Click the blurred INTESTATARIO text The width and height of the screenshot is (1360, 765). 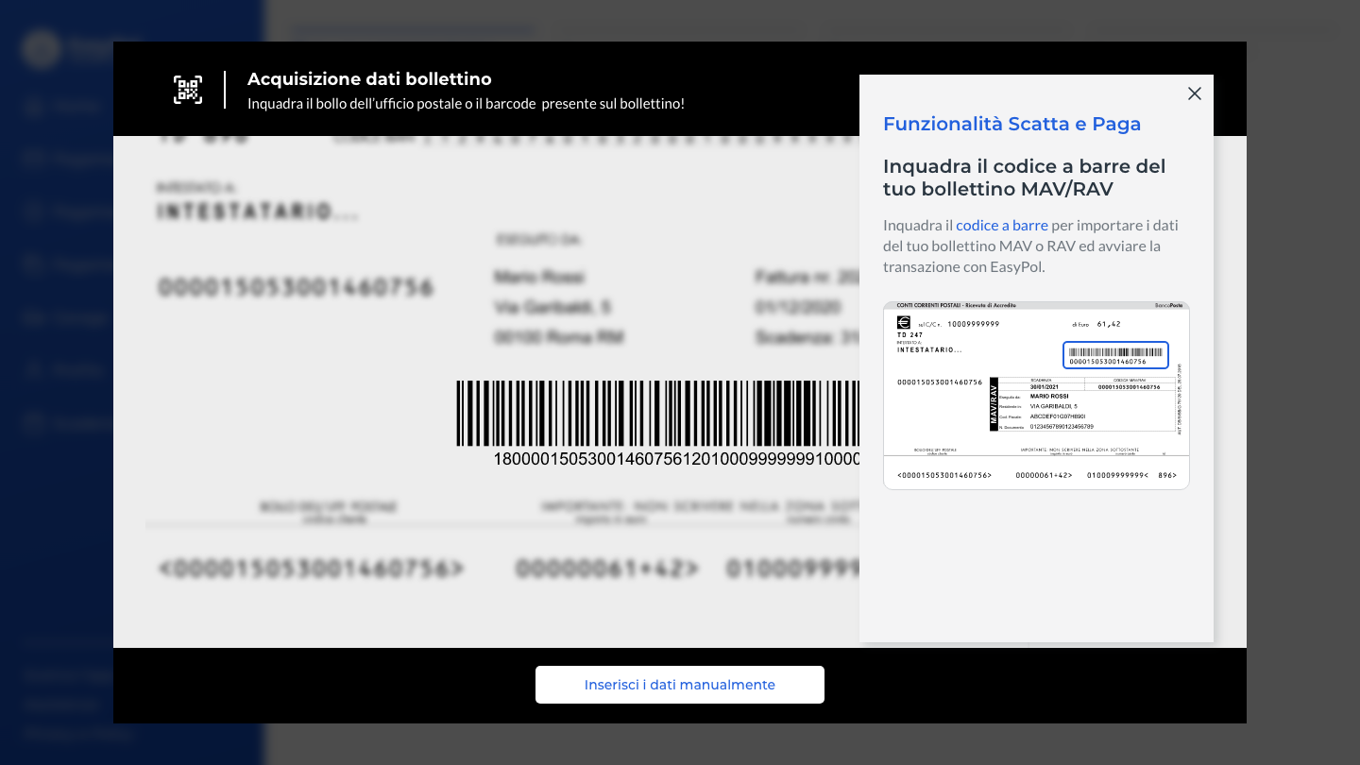pyautogui.click(x=258, y=212)
